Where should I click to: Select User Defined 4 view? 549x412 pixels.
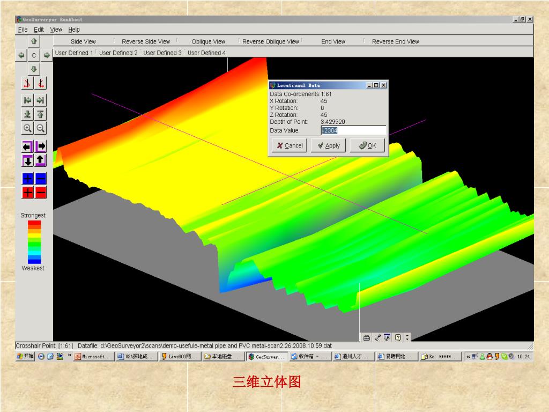pyautogui.click(x=206, y=53)
